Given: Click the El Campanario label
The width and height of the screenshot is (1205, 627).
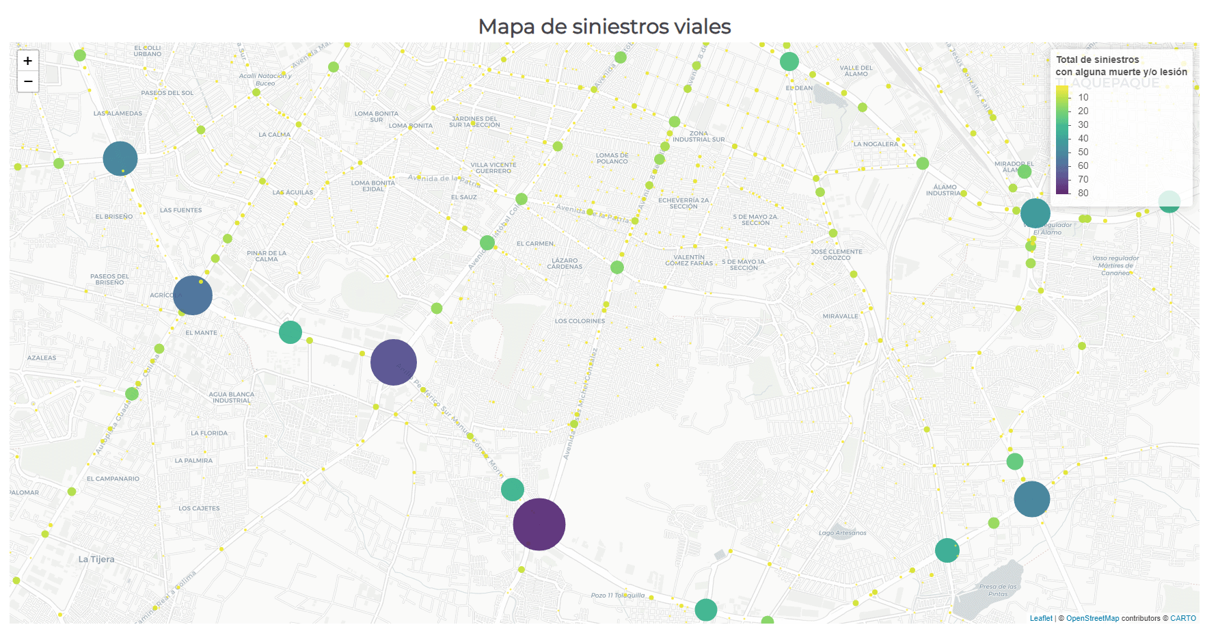Looking at the screenshot, I should pos(113,479).
